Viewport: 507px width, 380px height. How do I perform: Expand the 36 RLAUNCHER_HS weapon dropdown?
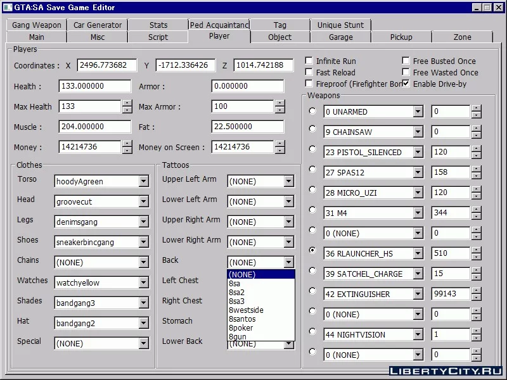pyautogui.click(x=418, y=254)
